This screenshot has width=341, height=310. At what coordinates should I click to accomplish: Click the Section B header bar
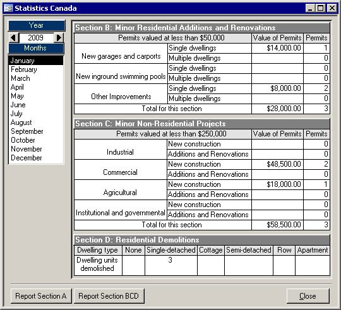202,28
